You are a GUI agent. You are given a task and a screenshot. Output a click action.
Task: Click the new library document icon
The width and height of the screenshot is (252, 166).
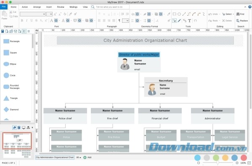(7, 31)
